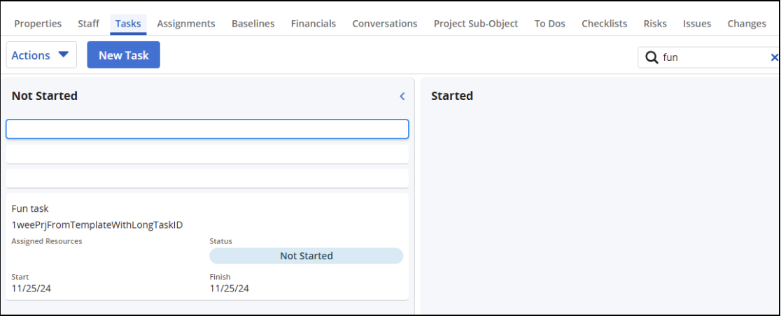781x316 pixels.
Task: Open the Baselines tab
Action: 253,24
